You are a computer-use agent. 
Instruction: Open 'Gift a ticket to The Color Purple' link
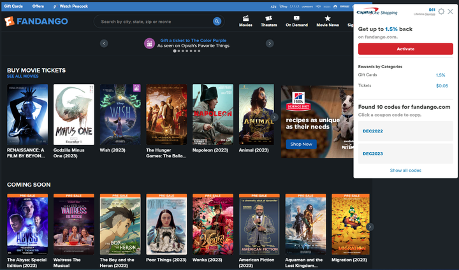[x=193, y=40]
